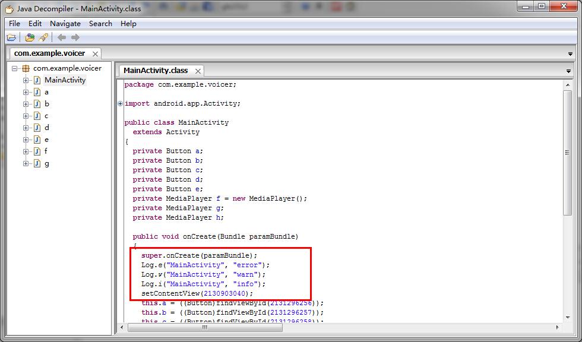Expand class g in tree
This screenshot has height=342, width=582.
click(26, 163)
